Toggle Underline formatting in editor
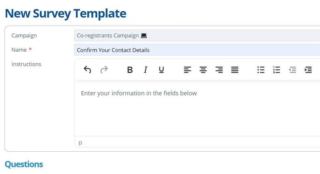 pyautogui.click(x=161, y=69)
